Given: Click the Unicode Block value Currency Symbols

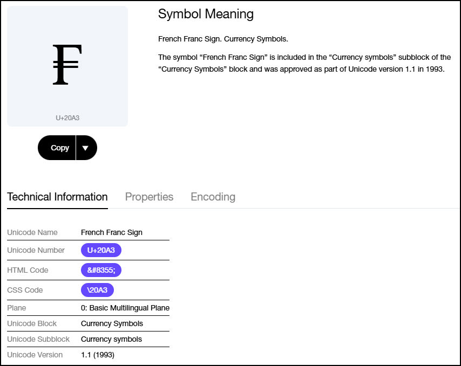Looking at the screenshot, I should pos(112,323).
